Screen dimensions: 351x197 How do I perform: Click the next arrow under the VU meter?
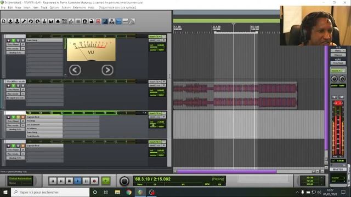pos(107,70)
